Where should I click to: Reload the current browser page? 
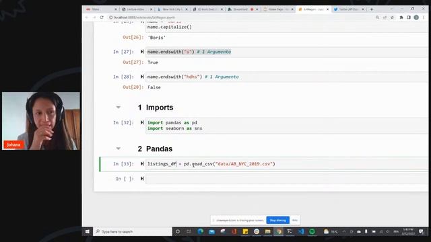pyautogui.click(x=102, y=17)
